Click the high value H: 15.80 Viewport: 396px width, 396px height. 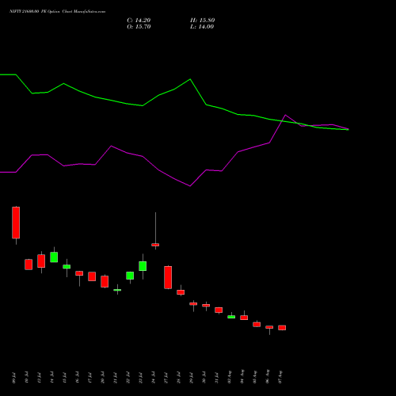(203, 21)
